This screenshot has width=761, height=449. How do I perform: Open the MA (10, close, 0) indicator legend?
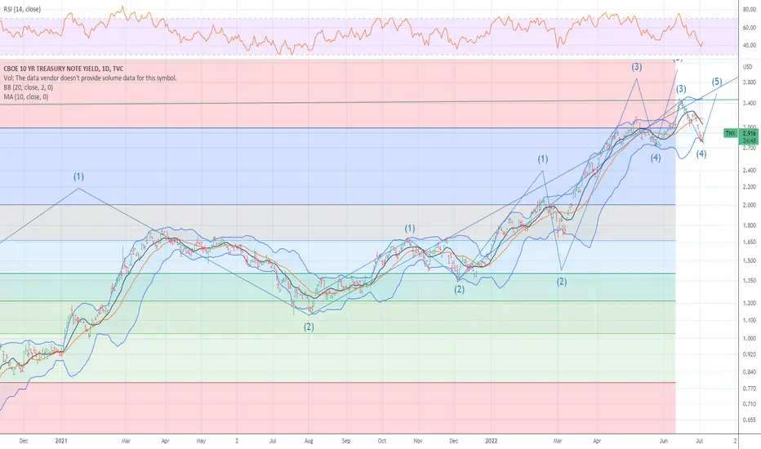point(26,96)
